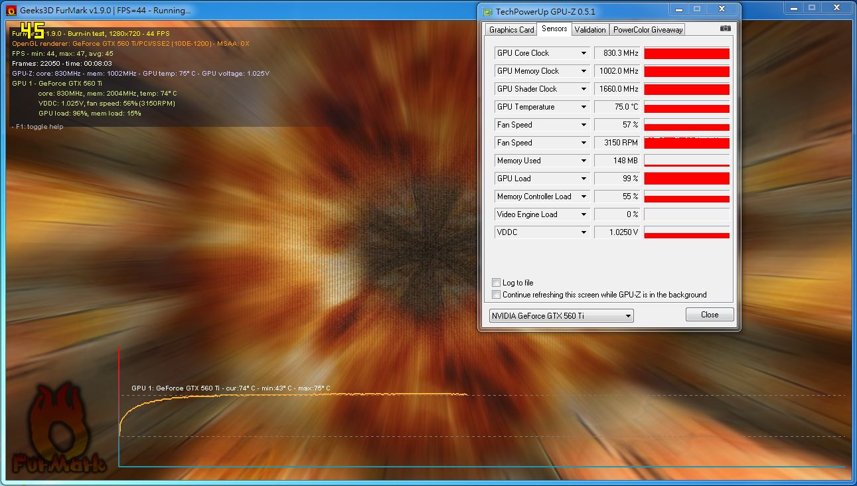Open the NVIDIA GeForce GTX 560 Ti selector

561,316
